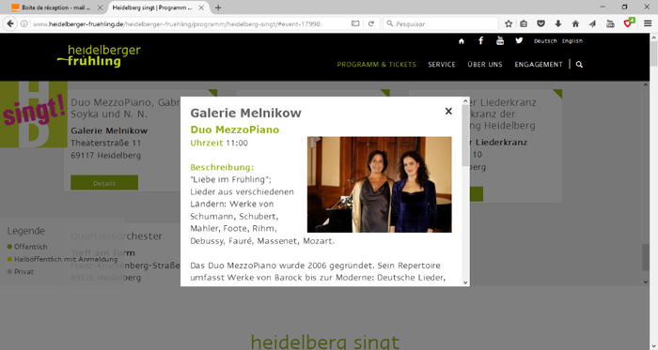Save page to Pocket icon
The height and width of the screenshot is (350, 658).
[540, 23]
